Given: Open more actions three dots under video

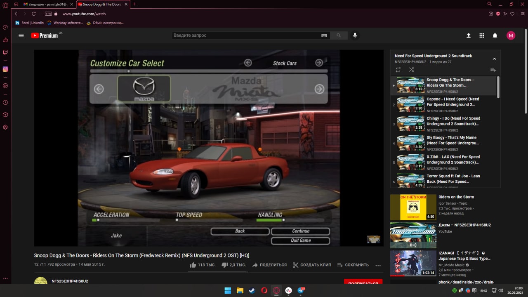Looking at the screenshot, I should coord(378,265).
